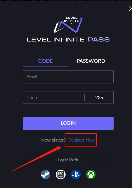This screenshot has width=132, height=188.
Task: Select the Xbox login icon
Action: [91, 174]
